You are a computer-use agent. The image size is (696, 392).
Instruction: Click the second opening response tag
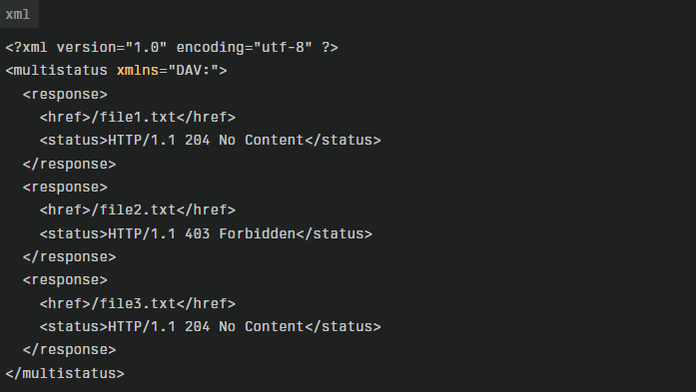tap(65, 188)
